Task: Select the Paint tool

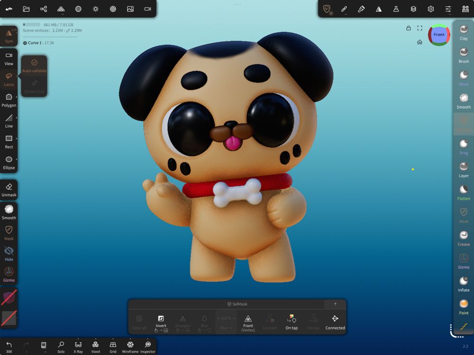Action: 464,307
